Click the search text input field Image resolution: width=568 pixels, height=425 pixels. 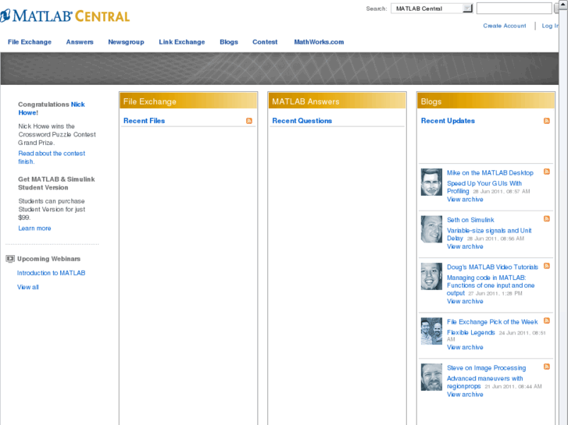[x=514, y=9]
